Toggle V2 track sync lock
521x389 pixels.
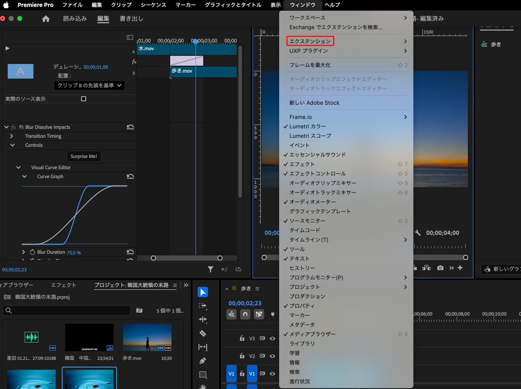(262, 356)
